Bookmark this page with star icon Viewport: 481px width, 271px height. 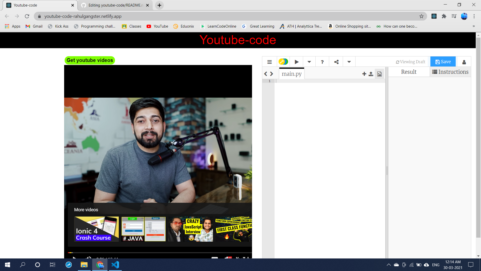[421, 16]
